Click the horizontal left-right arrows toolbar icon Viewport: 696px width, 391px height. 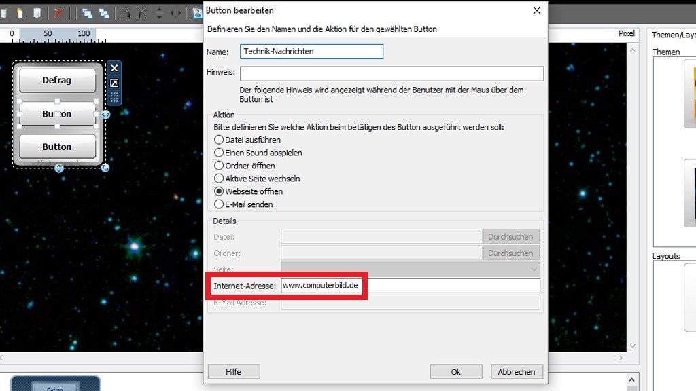(x=175, y=13)
